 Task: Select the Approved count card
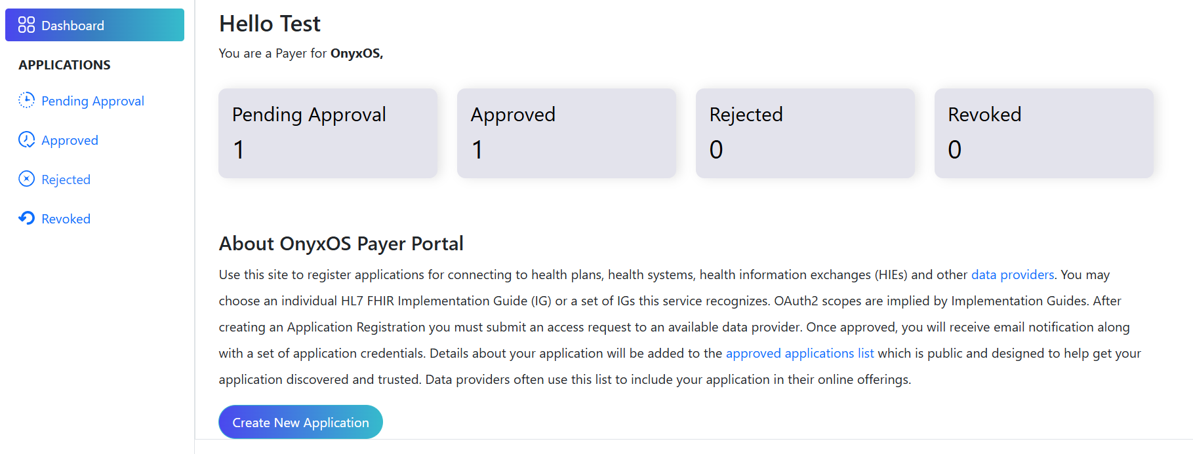[x=567, y=133]
